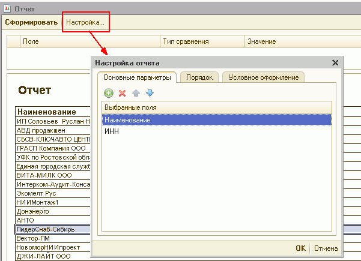
Task: Click the Отмена button
Action: [326, 248]
